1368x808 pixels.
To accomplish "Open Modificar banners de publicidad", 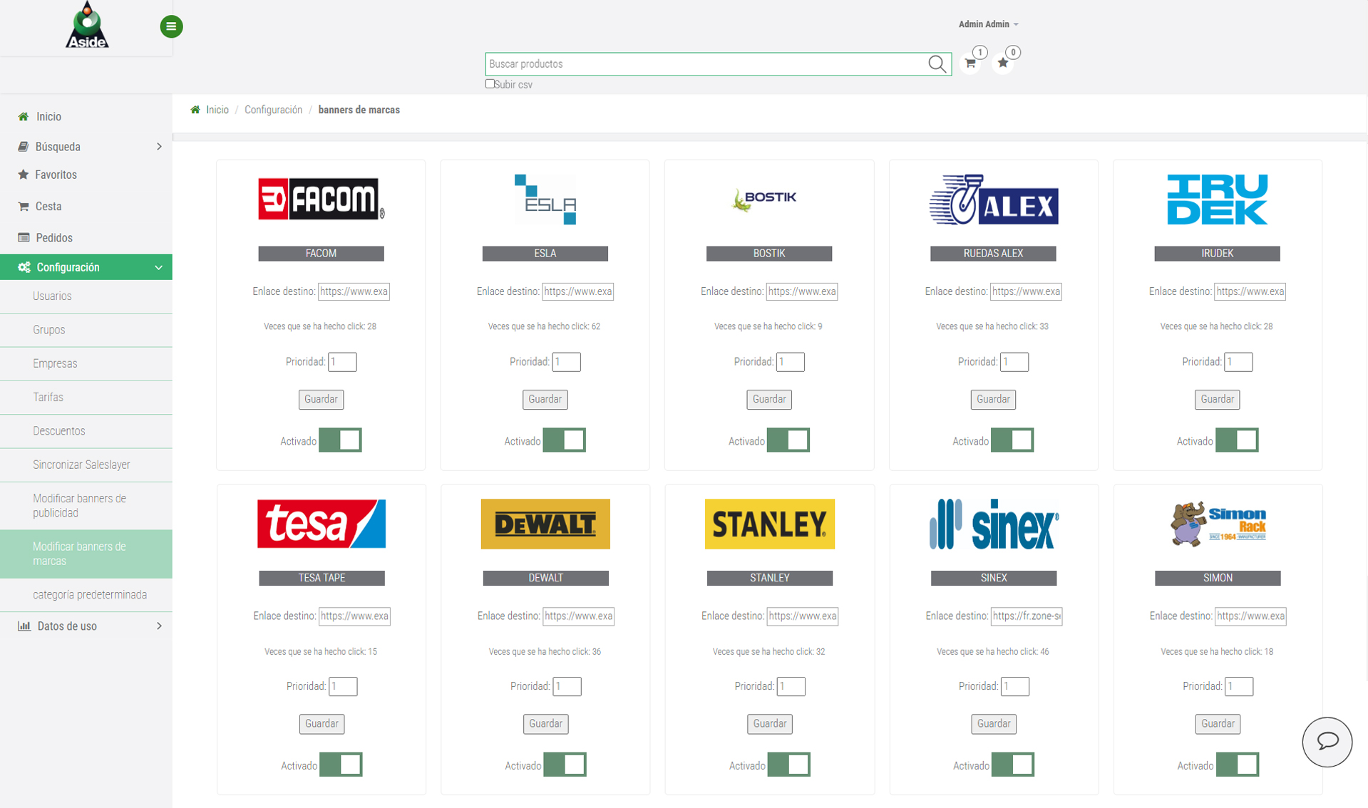I will coord(79,505).
